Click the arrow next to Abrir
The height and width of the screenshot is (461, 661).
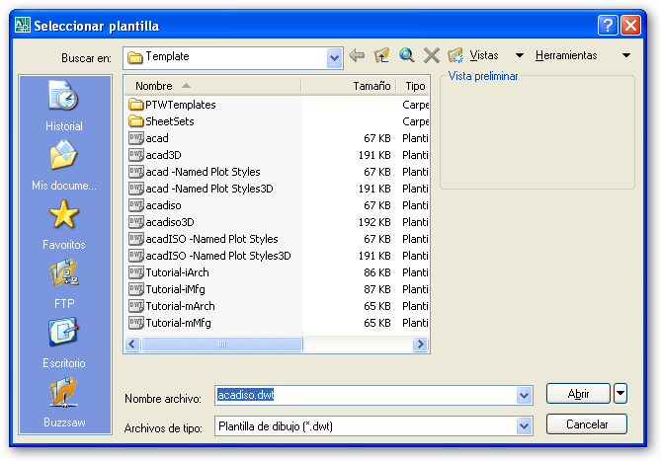point(620,394)
